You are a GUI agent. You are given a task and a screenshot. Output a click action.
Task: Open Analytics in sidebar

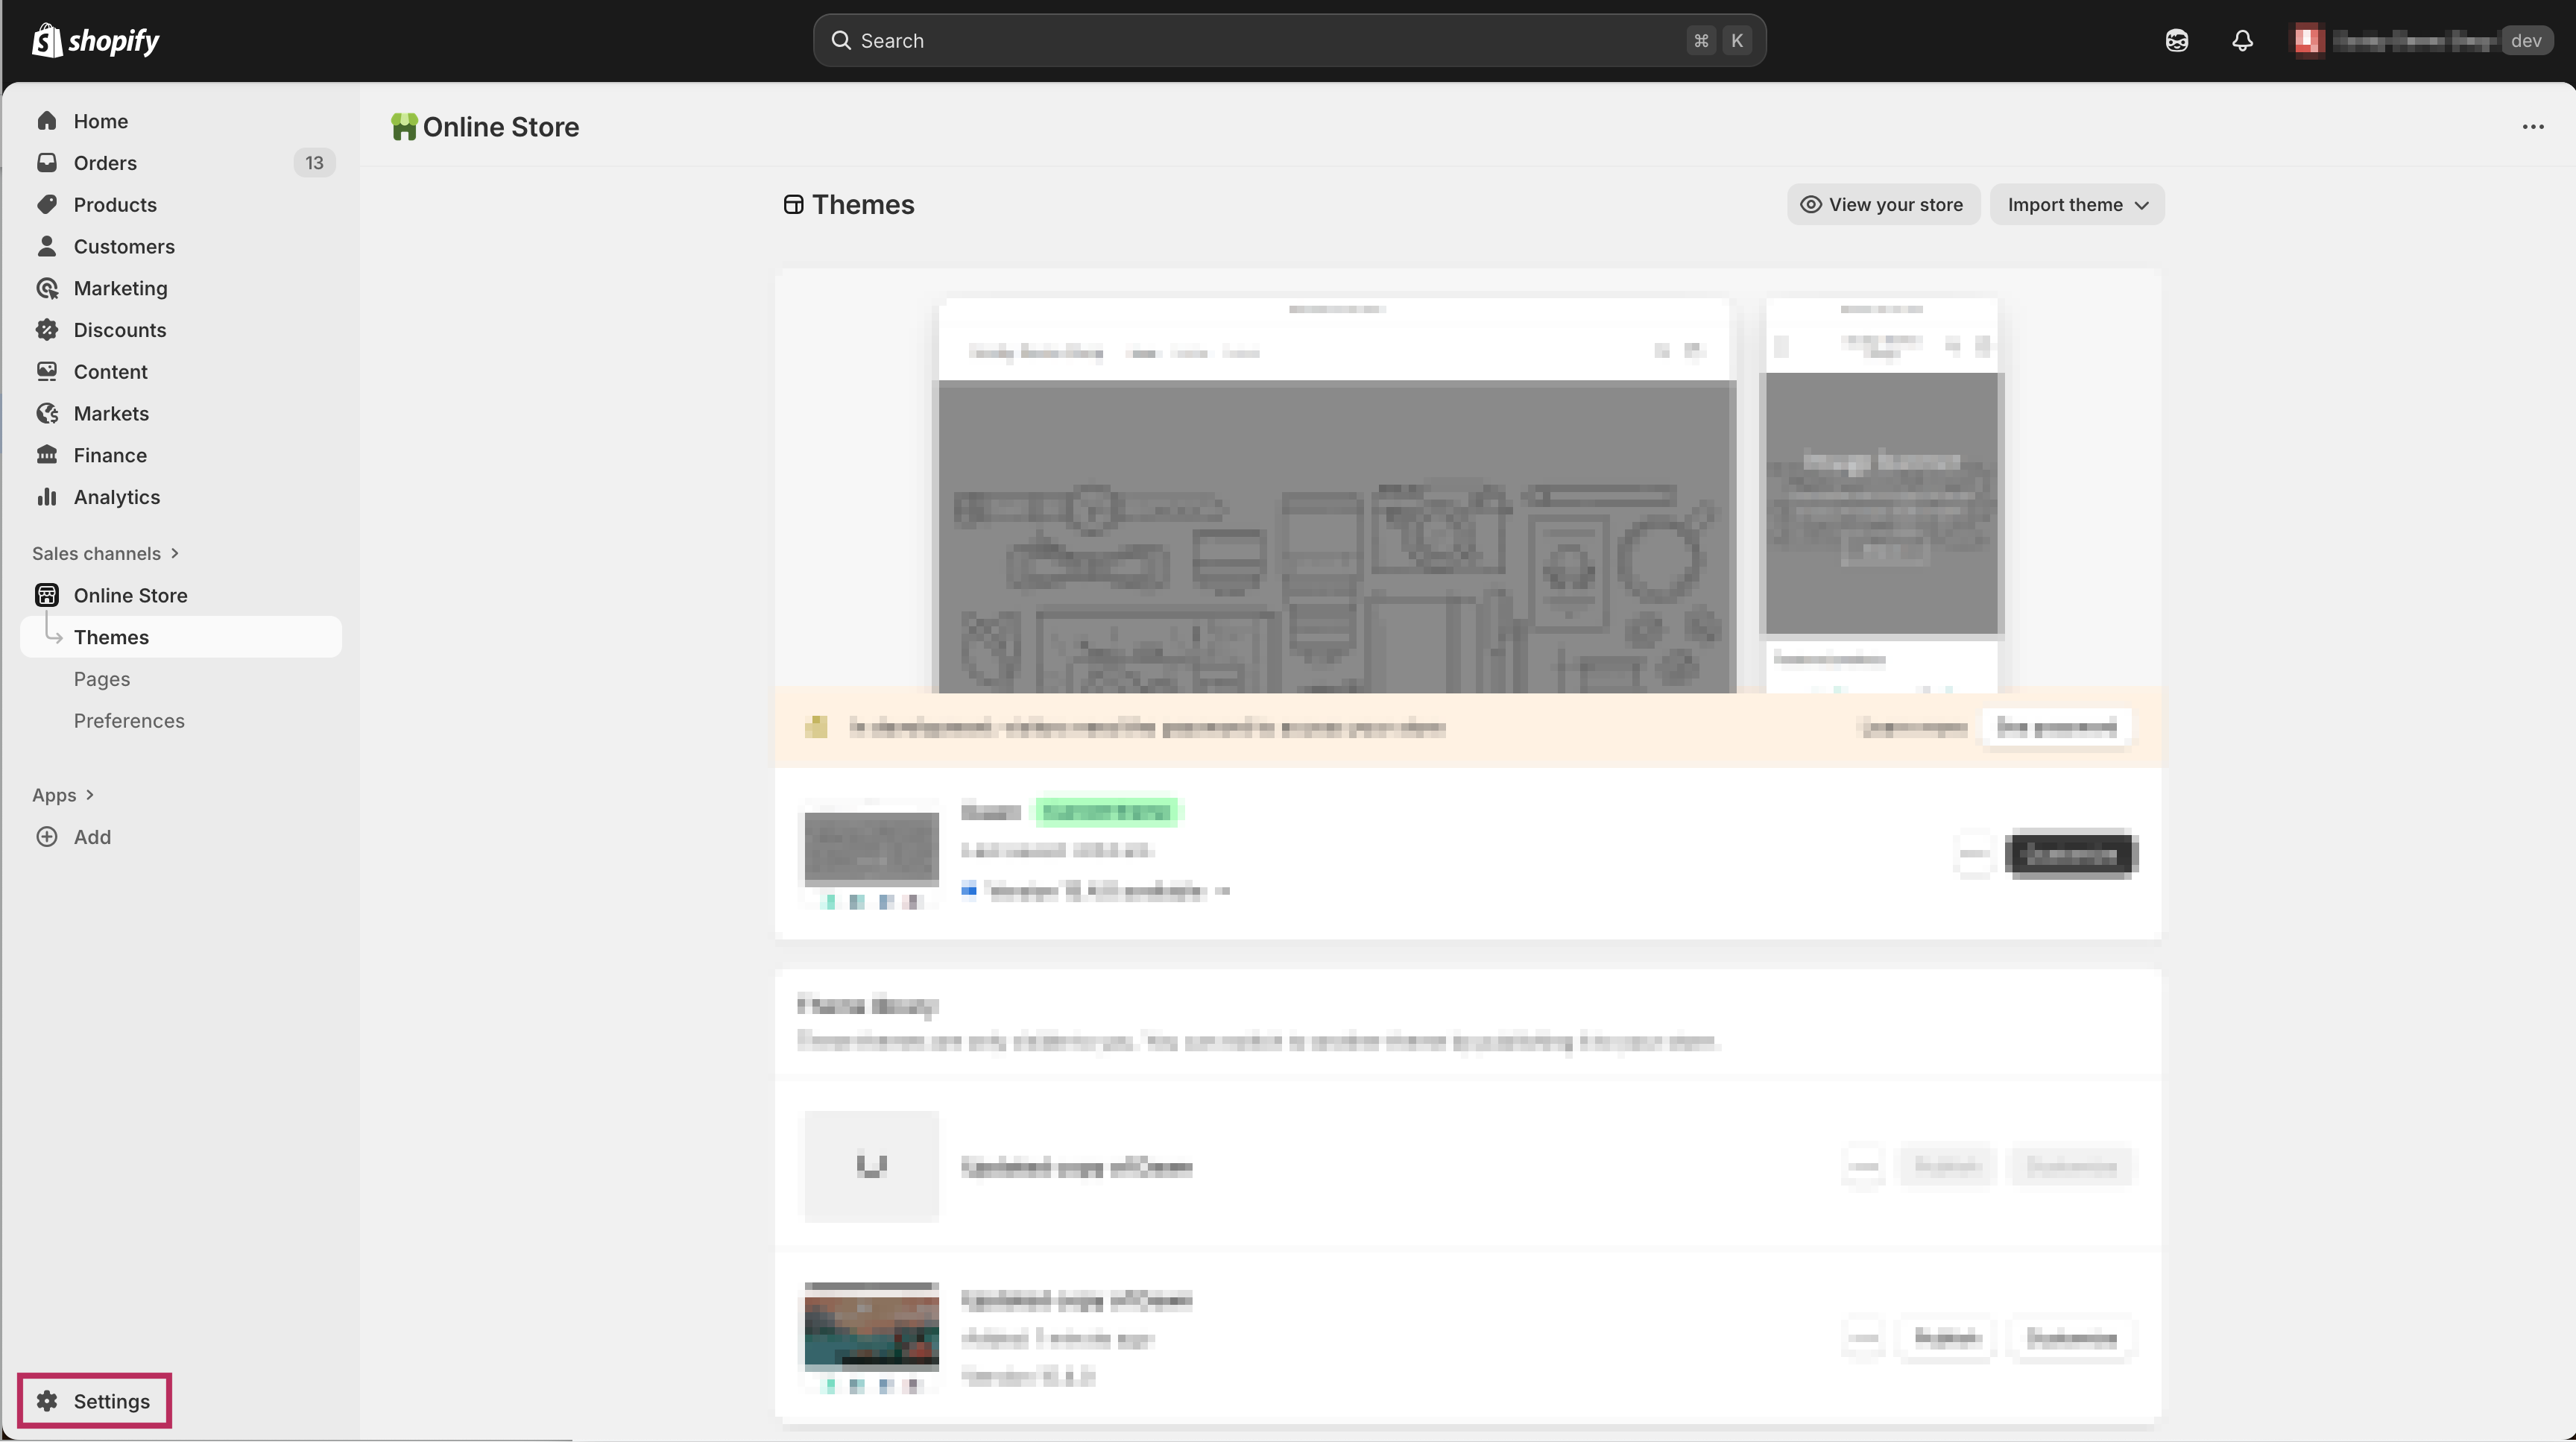(116, 497)
